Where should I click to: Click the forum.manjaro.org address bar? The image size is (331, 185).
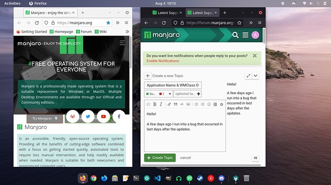pos(210,23)
